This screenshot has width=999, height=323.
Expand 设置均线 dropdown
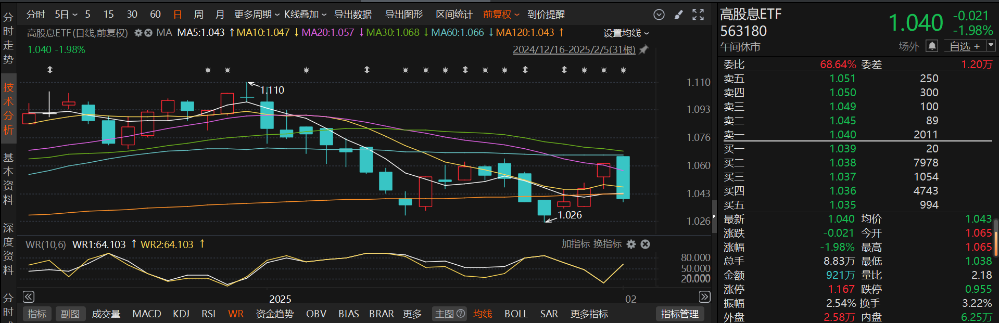point(626,33)
